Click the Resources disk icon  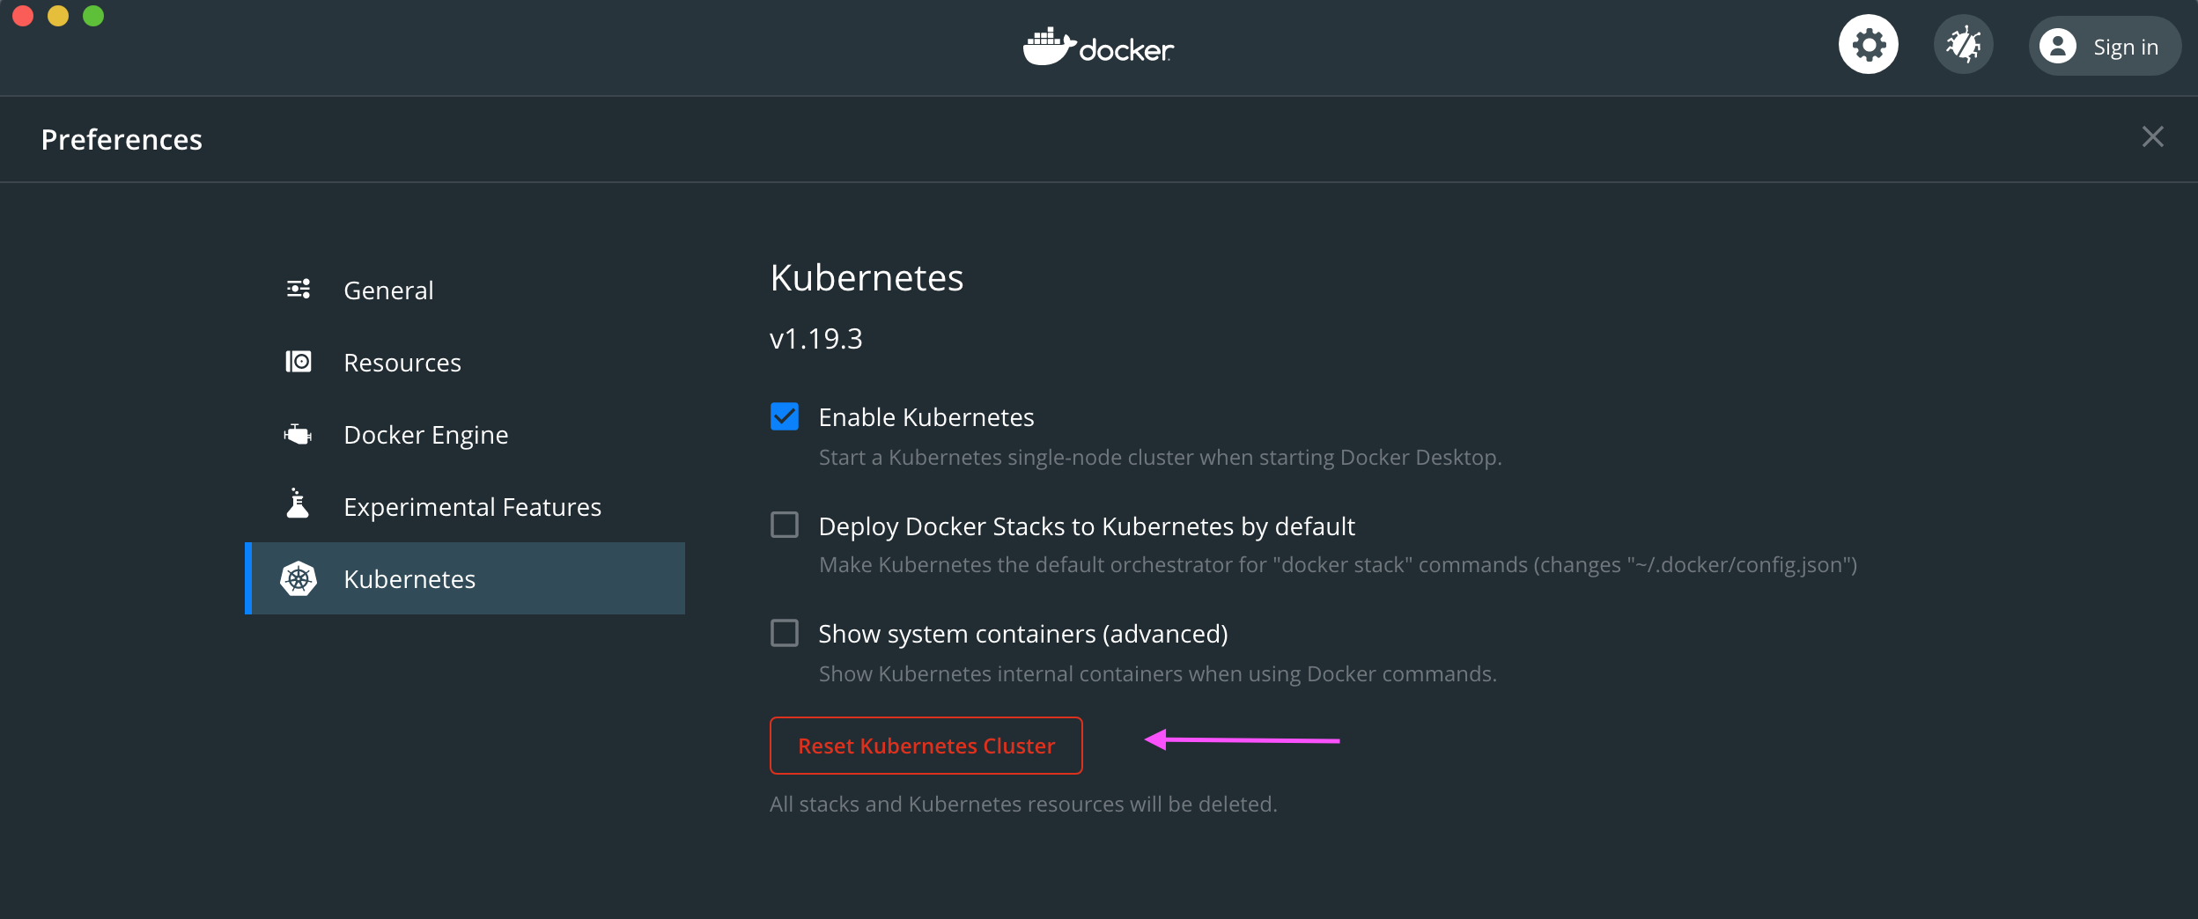(299, 362)
